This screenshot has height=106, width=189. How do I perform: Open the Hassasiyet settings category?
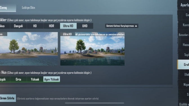184,45
